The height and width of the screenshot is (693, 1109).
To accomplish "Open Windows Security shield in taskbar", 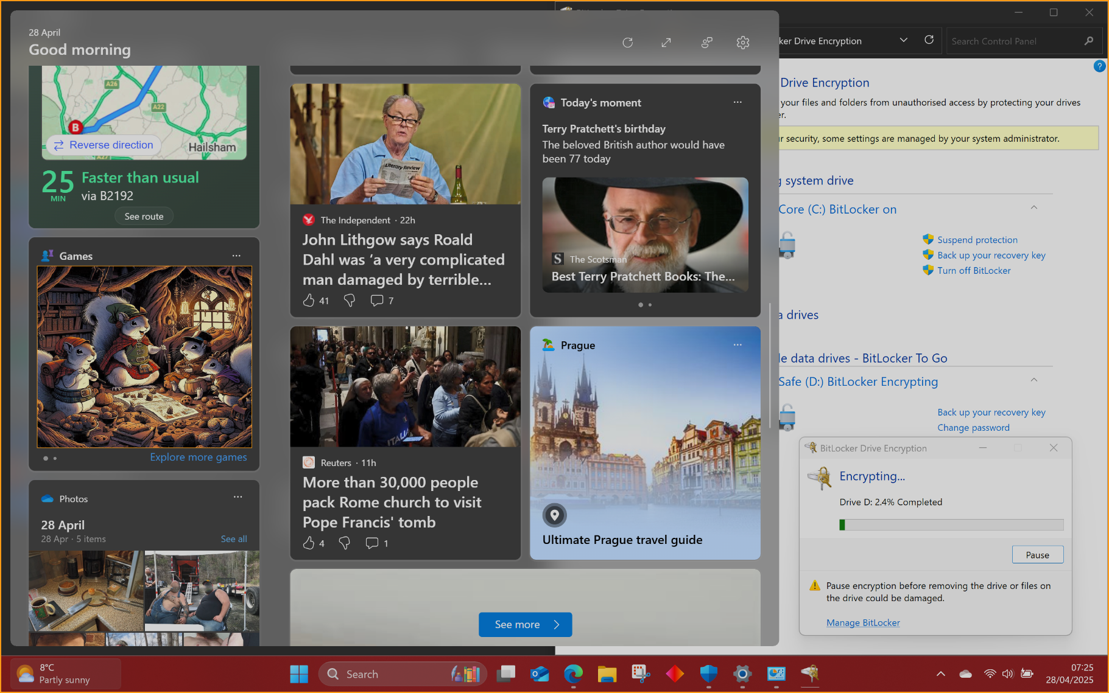I will click(708, 674).
